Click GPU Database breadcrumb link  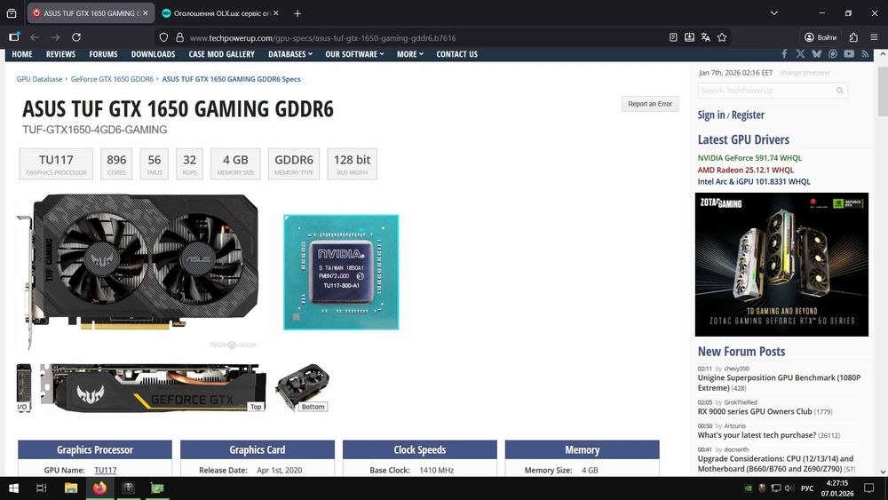pos(39,79)
